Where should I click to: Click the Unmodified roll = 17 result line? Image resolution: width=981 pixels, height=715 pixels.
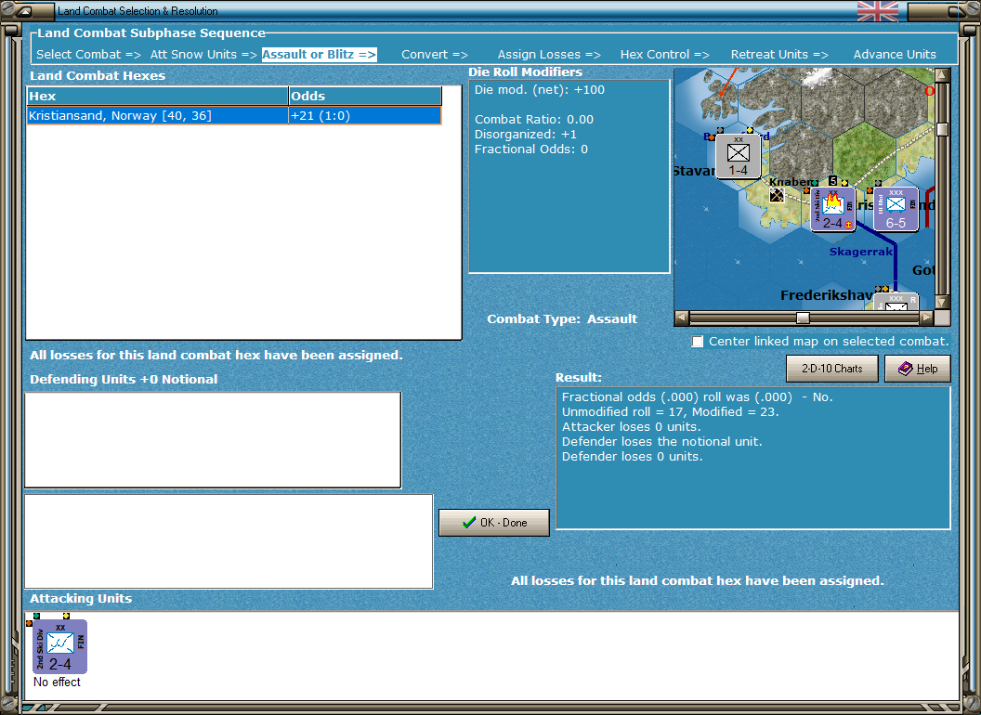[670, 411]
